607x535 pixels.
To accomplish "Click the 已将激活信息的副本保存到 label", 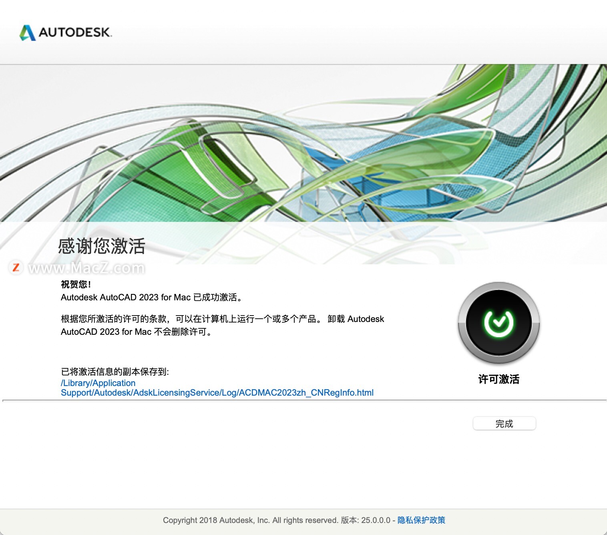I will (x=115, y=372).
